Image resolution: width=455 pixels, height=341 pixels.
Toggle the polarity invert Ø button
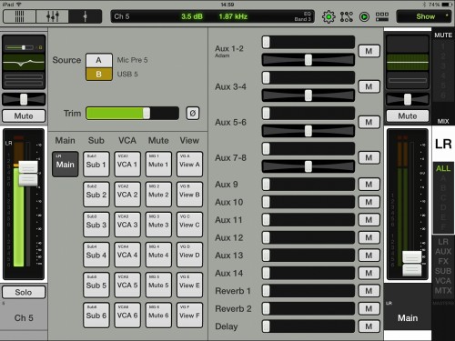coord(193,114)
